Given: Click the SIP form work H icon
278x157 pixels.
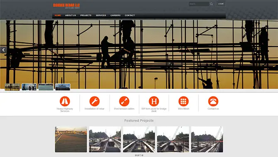Looking at the screenshot, I should tap(154, 101).
